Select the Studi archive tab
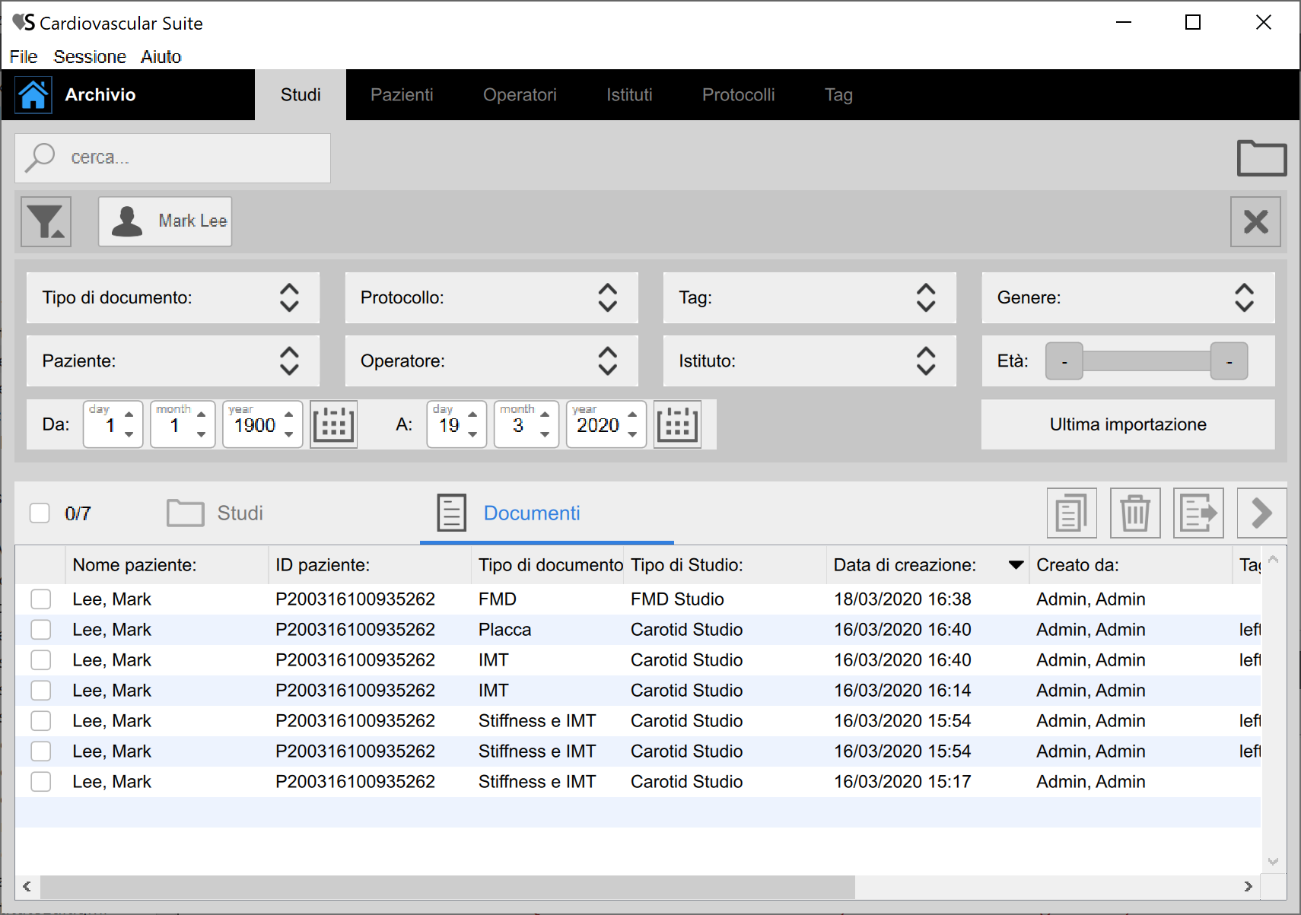This screenshot has height=915, width=1301. click(301, 95)
